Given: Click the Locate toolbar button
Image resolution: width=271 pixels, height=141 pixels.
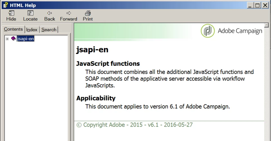Looking at the screenshot, I should point(30,16).
